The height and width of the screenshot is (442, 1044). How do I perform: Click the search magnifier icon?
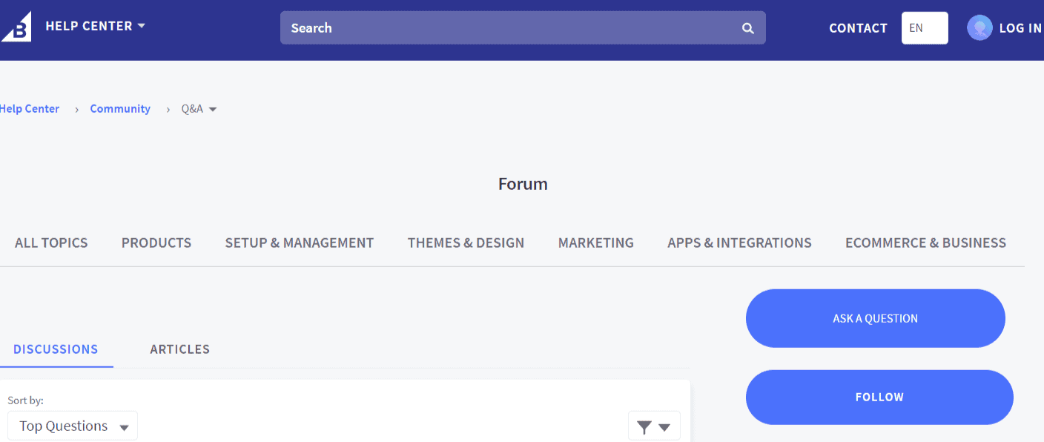[747, 27]
